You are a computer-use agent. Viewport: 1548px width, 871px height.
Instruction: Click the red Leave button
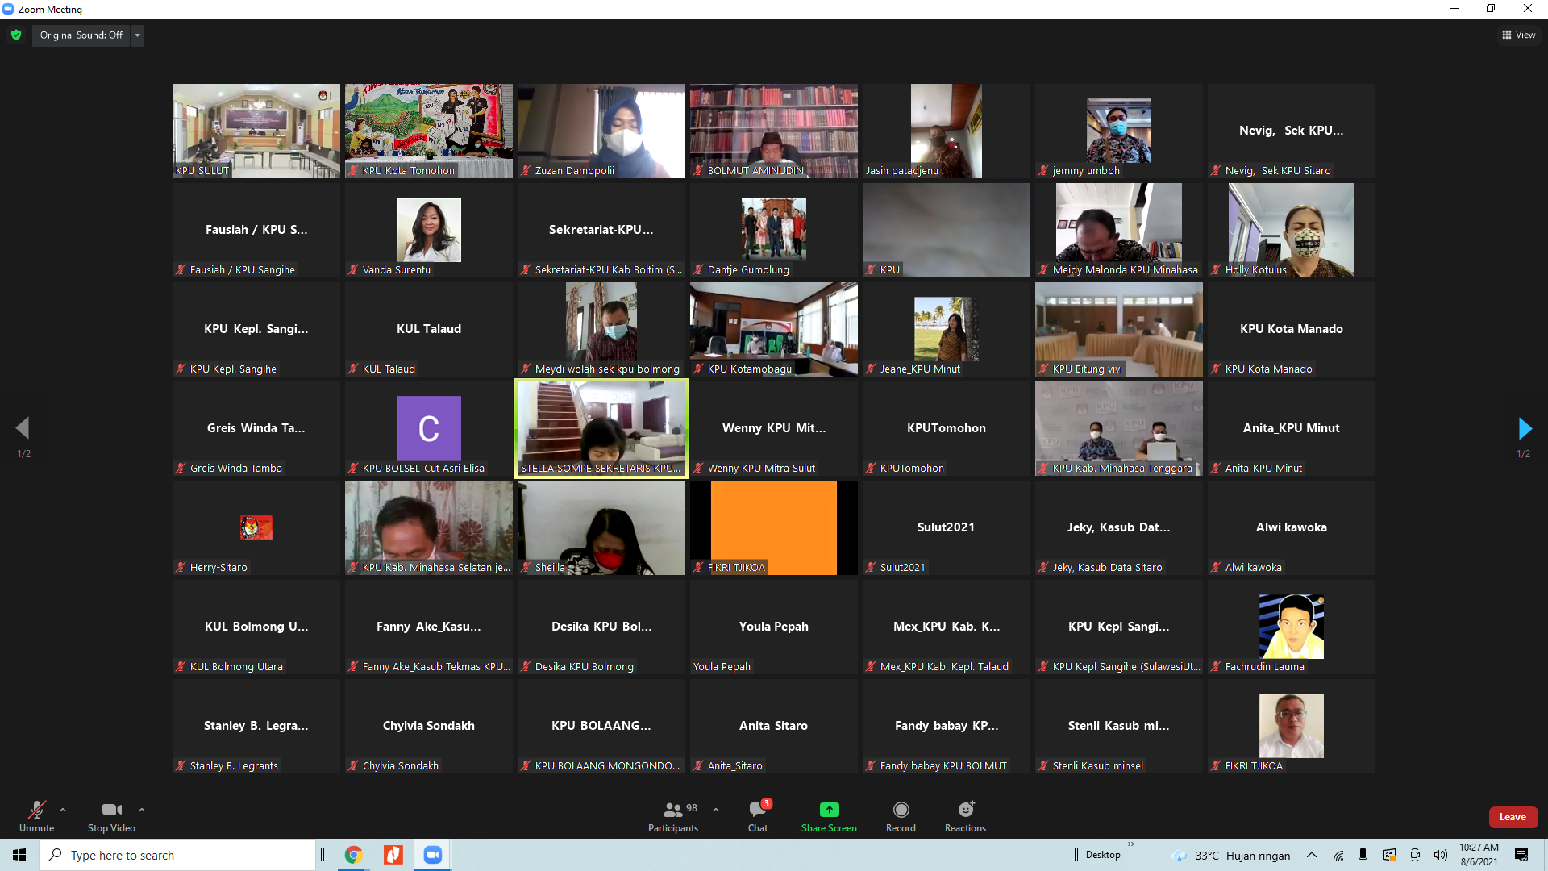1513,817
